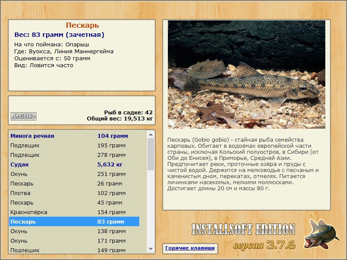Click the highlighted Пескарь 83 грамм row

[74, 221]
